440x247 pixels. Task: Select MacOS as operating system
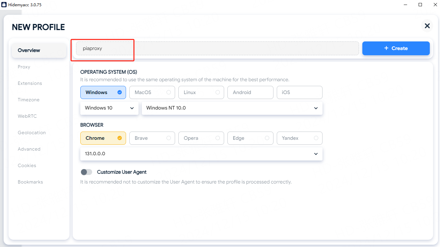point(152,92)
